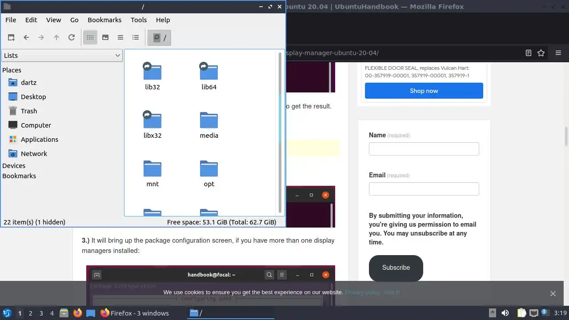Image resolution: width=569 pixels, height=320 pixels.
Task: Open the File menu
Action: click(11, 20)
